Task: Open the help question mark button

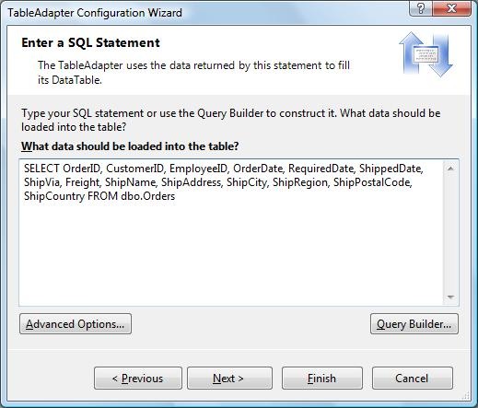Action: 421,8
